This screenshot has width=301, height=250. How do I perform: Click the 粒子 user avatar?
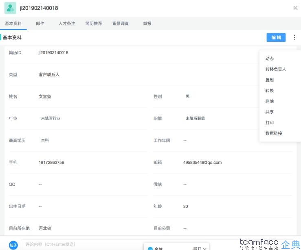point(13,245)
